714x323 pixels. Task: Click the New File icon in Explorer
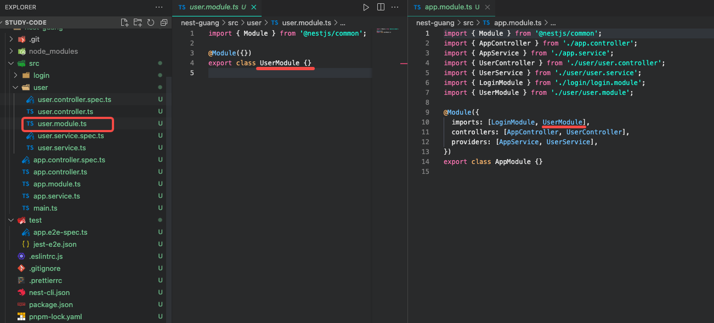pyautogui.click(x=124, y=22)
